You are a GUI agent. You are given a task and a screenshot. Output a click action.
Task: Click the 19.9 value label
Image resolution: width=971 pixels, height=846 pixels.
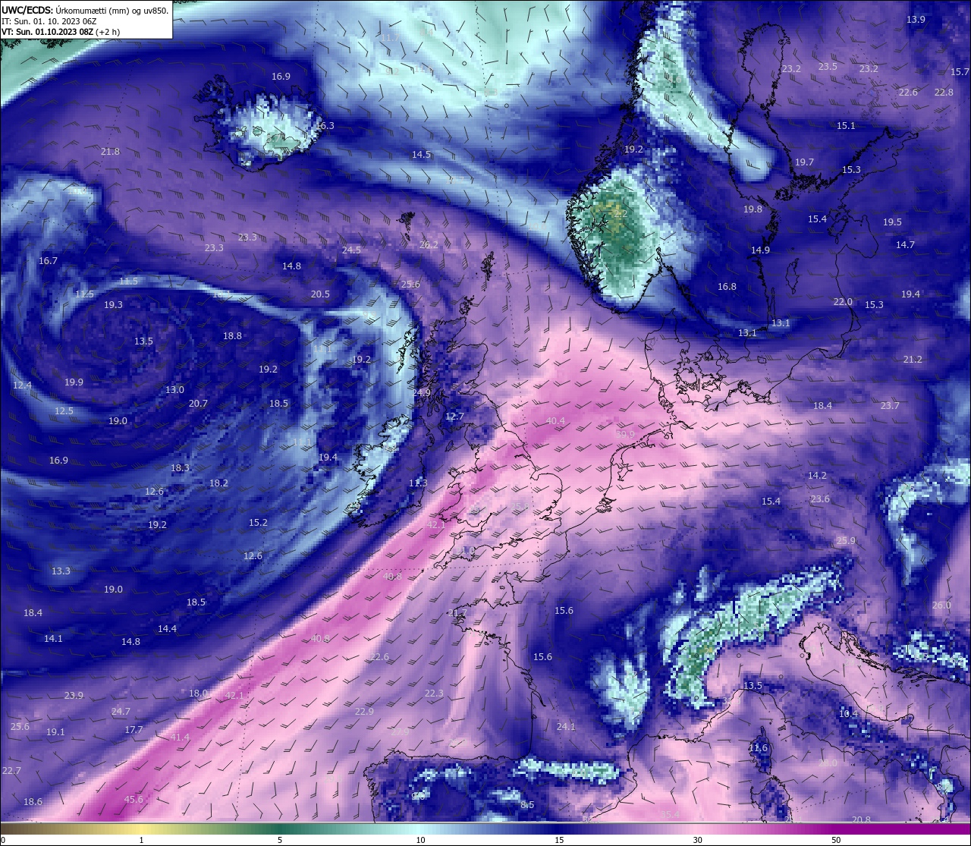point(74,382)
